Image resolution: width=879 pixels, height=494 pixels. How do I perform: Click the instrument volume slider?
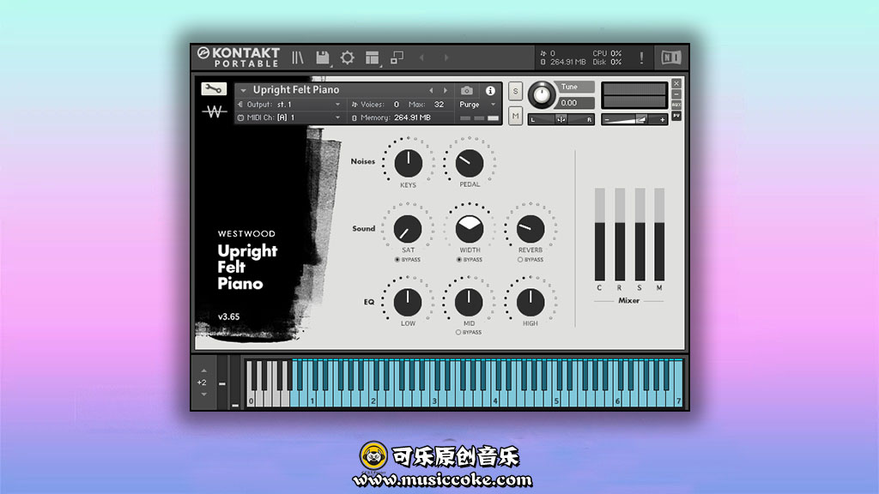[634, 119]
